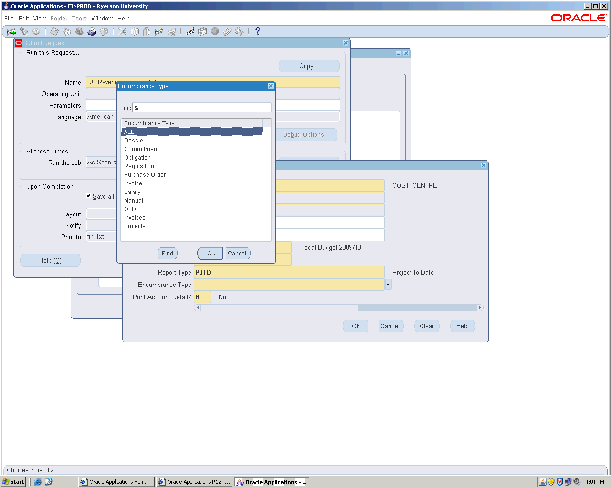
Task: Click the Windows Start button
Action: point(13,482)
